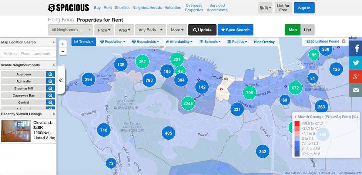Open the Trends overlay menu
This screenshot has height=175, width=362.
(x=84, y=42)
